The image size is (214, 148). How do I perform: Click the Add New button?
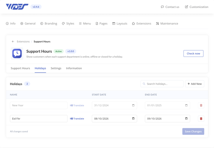point(195,84)
